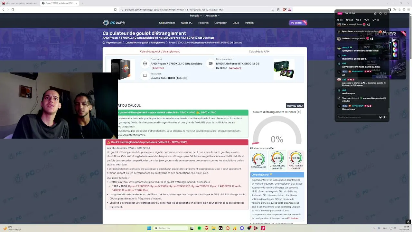Click the pink TikTok icon in the taskbar

point(263,228)
